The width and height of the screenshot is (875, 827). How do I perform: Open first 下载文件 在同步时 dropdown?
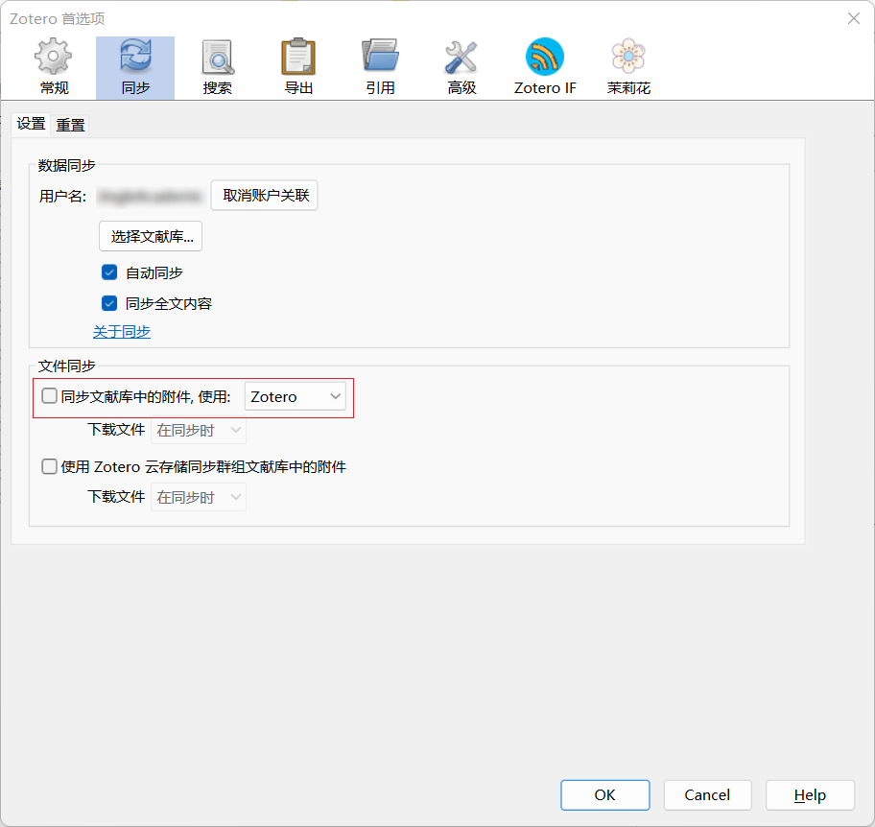198,430
